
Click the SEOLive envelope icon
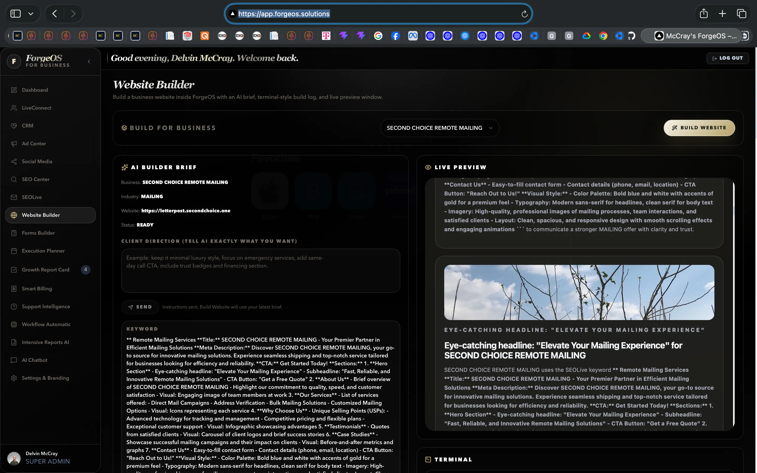click(14, 197)
